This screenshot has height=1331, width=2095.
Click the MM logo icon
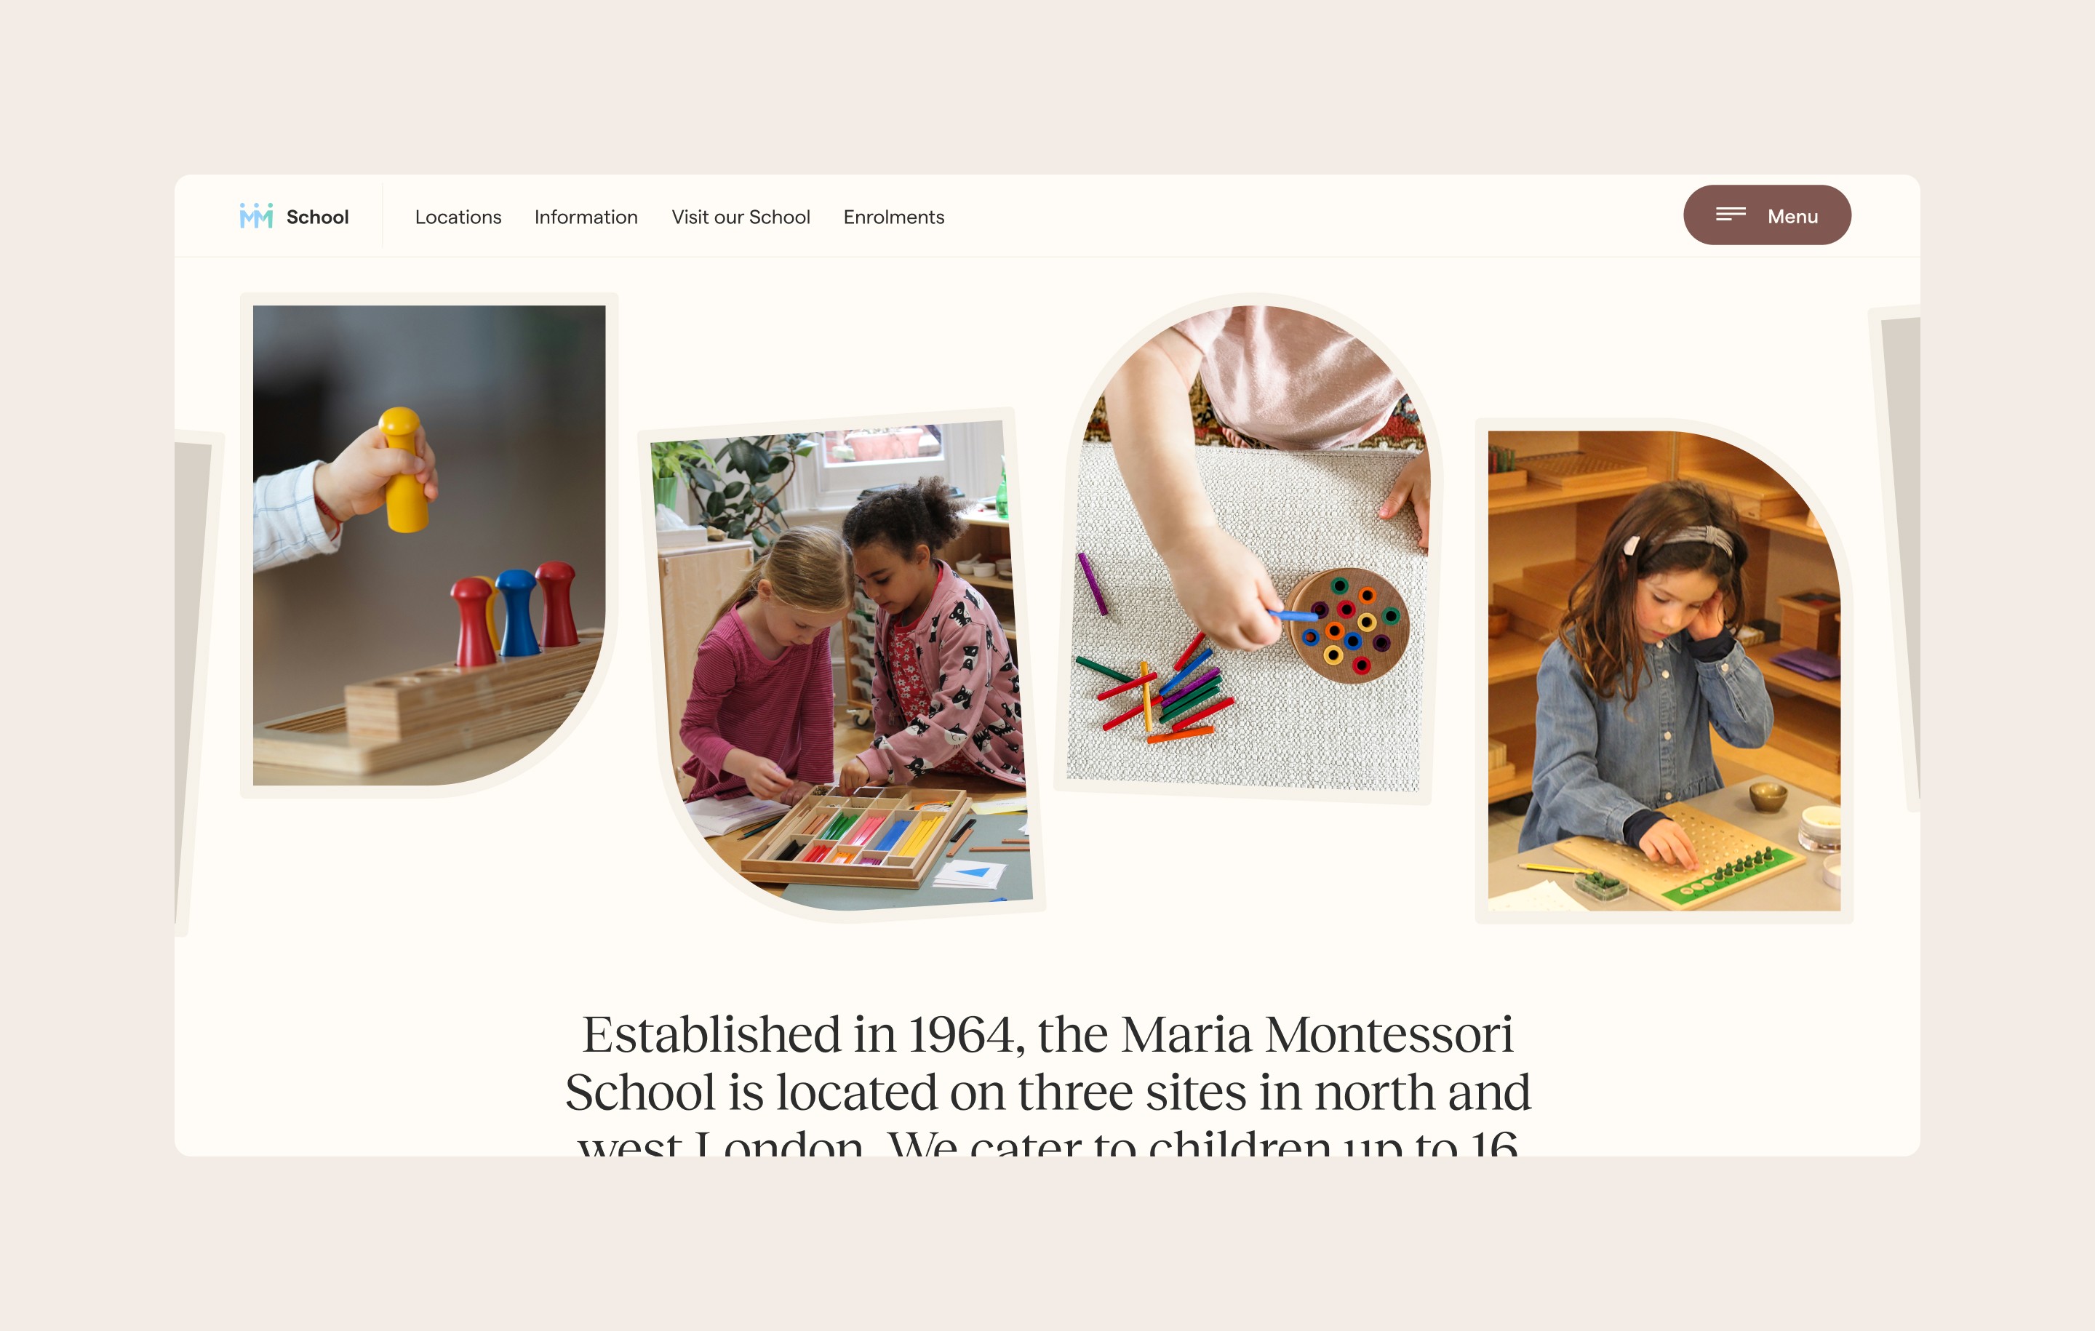pyautogui.click(x=256, y=216)
